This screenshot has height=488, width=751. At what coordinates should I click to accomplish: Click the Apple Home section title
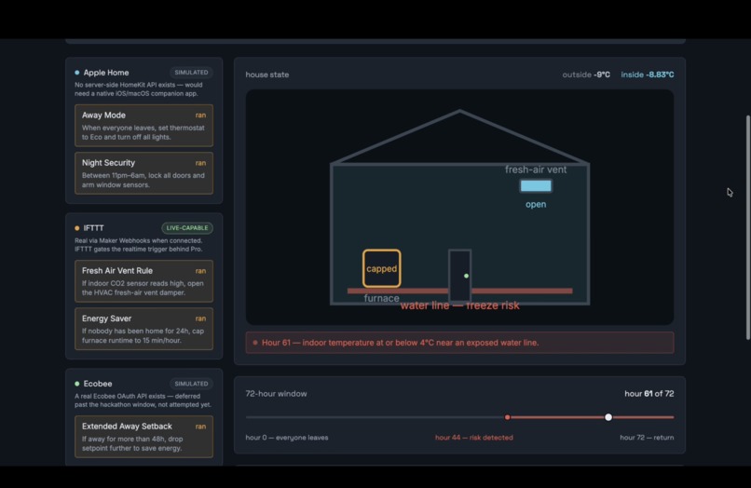[x=106, y=73]
